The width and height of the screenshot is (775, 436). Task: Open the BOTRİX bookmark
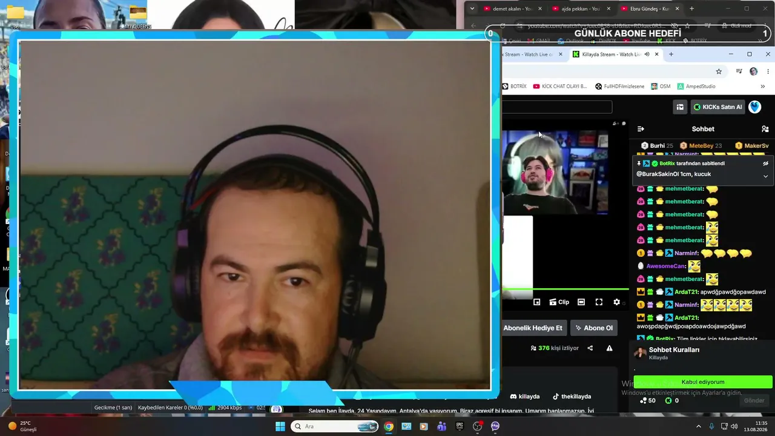514,87
